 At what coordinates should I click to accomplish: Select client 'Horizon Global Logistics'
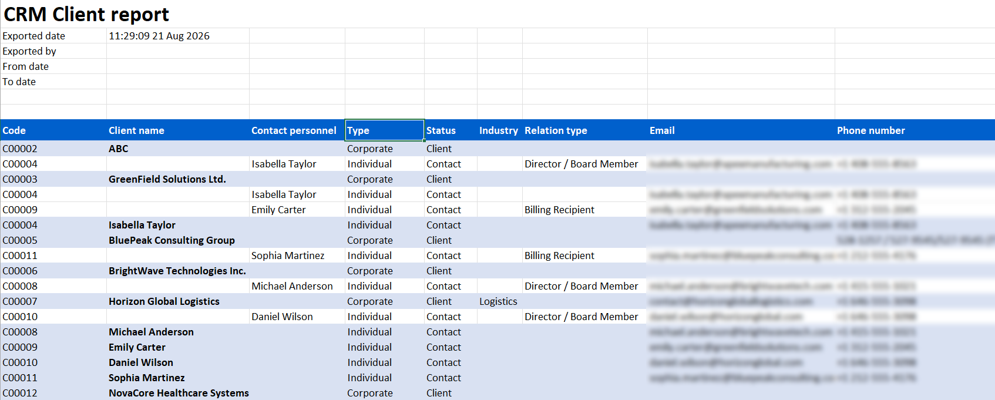[164, 301]
